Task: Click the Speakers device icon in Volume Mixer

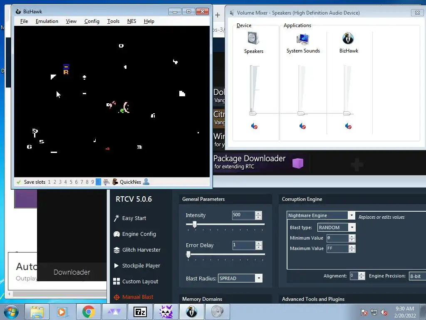Action: click(253, 38)
